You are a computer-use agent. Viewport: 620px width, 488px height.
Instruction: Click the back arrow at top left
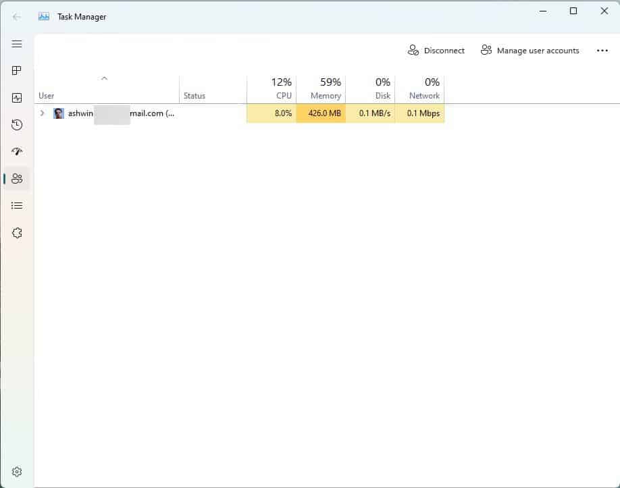[16, 17]
